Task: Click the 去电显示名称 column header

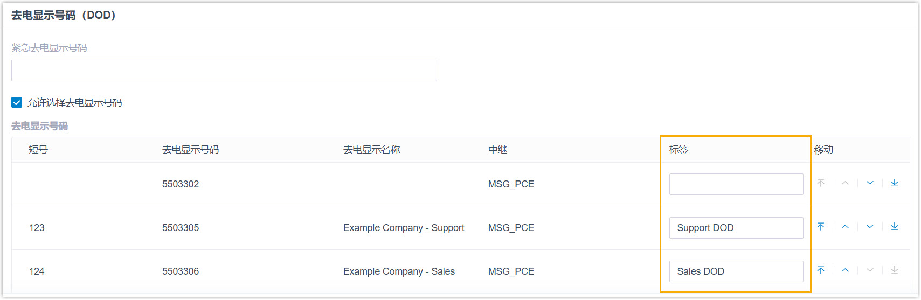Action: coord(371,150)
